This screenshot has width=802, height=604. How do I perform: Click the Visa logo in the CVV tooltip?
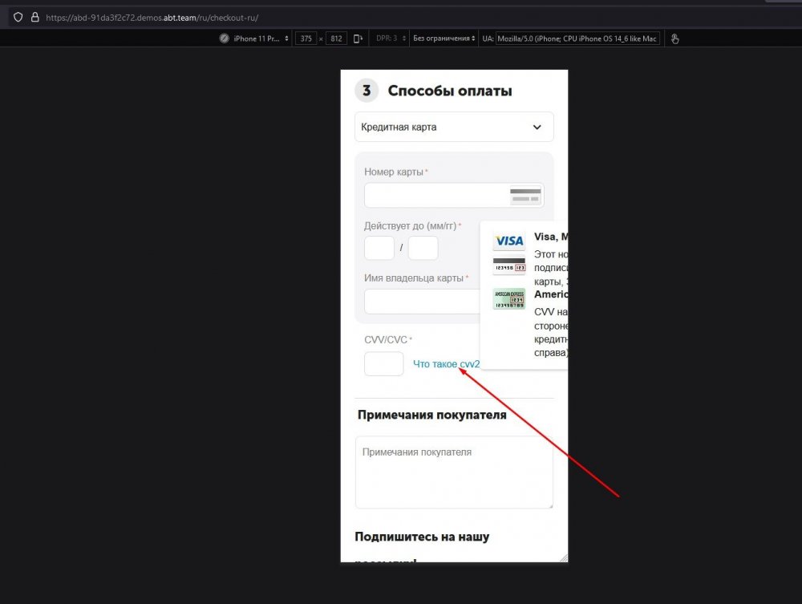coord(508,239)
